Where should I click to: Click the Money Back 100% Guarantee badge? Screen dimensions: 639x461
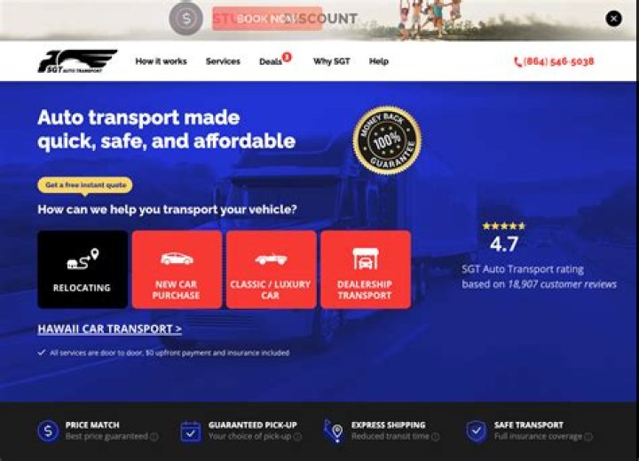tap(387, 140)
